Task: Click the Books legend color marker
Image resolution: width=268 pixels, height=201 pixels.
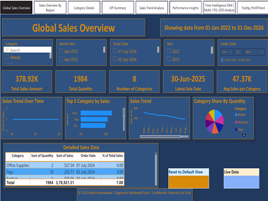Action: [x=236, y=115]
